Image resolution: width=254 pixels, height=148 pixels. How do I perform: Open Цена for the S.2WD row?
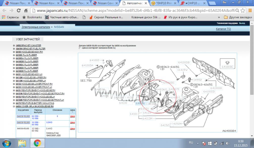tap(72, 123)
